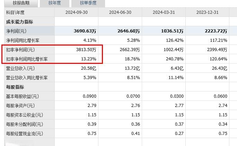Click the 净利润(元) row label
Image resolution: width=237 pixels, height=146 pixels.
(16, 31)
